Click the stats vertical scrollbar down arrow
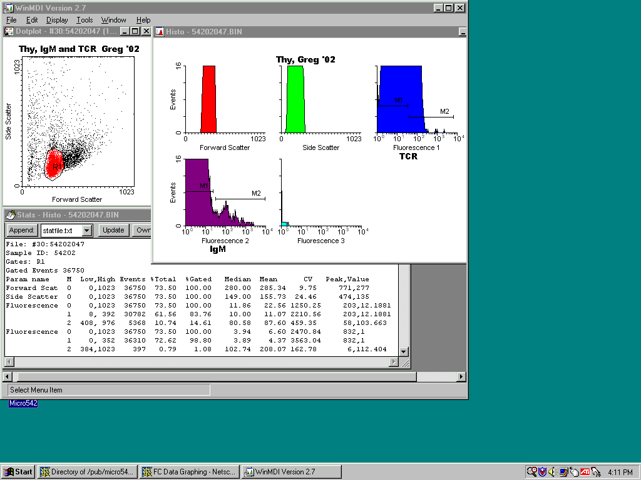The height and width of the screenshot is (480, 641). pyautogui.click(x=404, y=352)
